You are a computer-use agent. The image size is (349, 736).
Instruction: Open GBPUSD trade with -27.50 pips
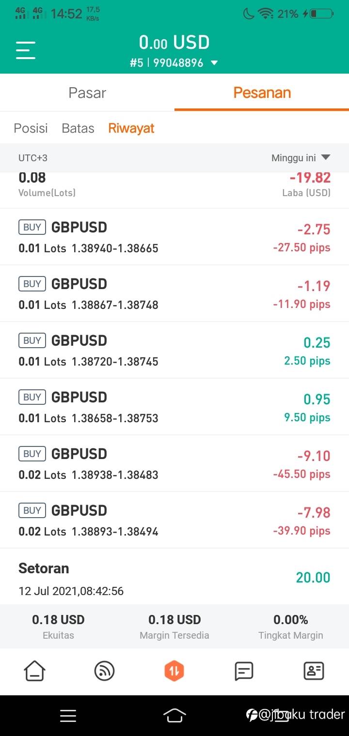tap(174, 237)
